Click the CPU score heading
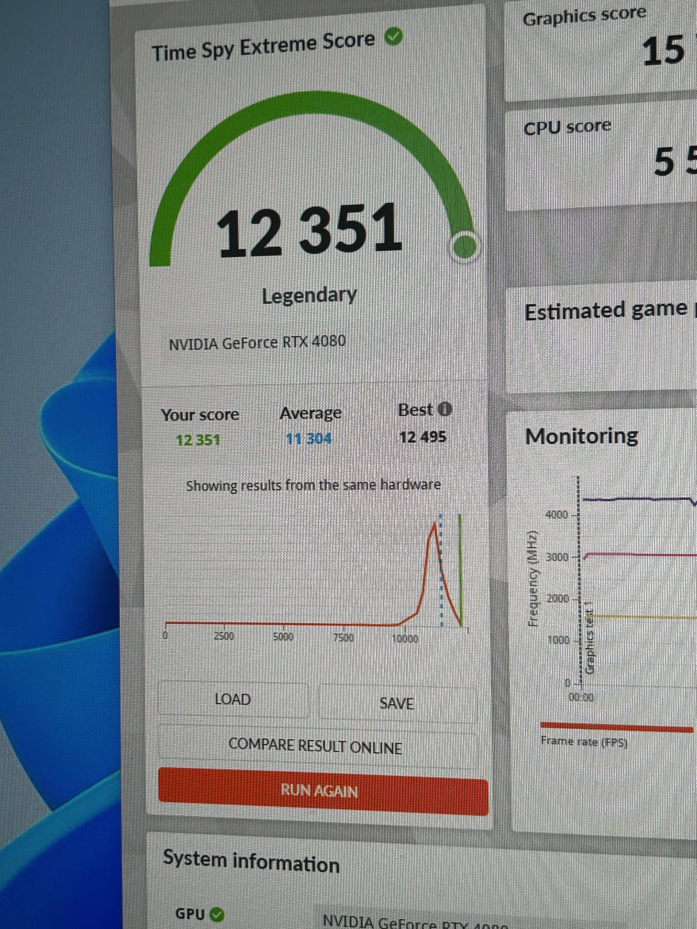The image size is (697, 929). coord(567,127)
